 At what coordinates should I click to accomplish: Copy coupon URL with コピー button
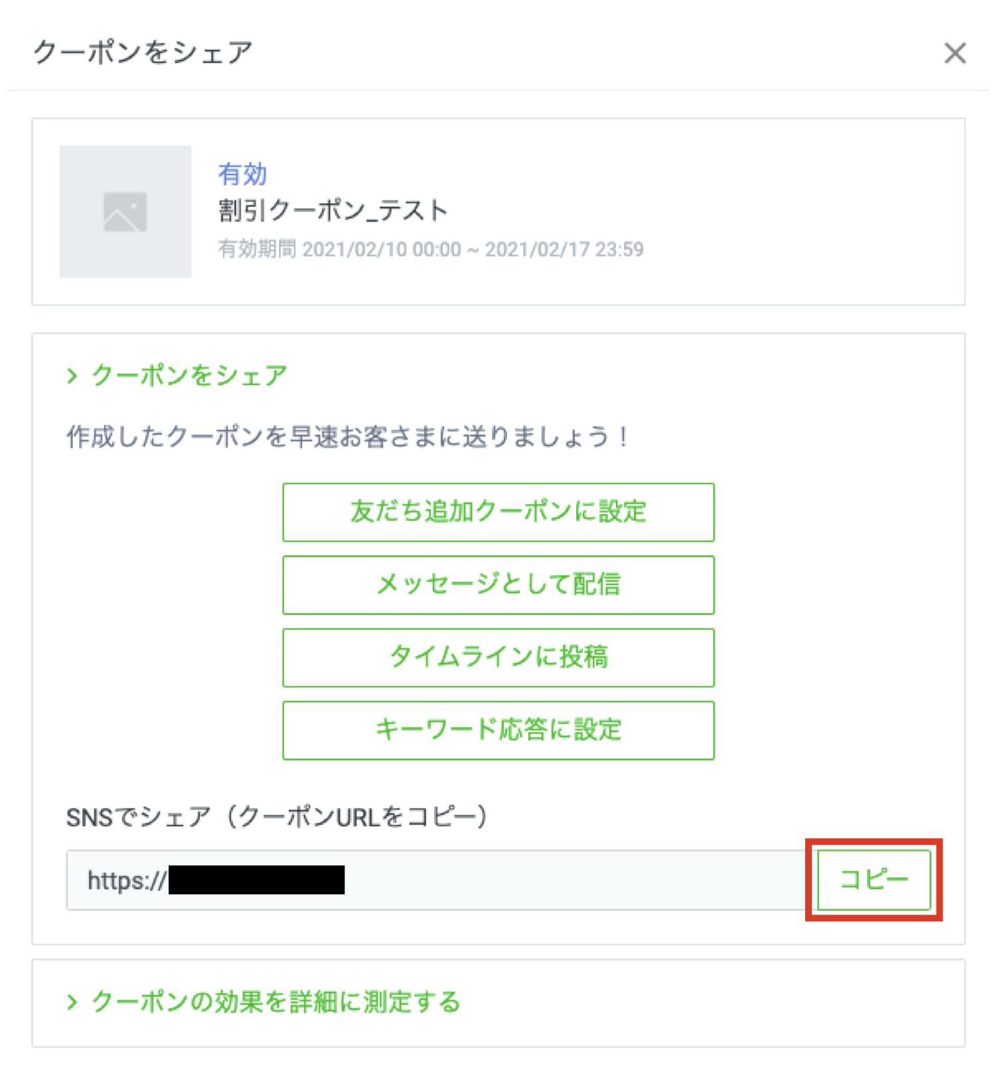874,879
